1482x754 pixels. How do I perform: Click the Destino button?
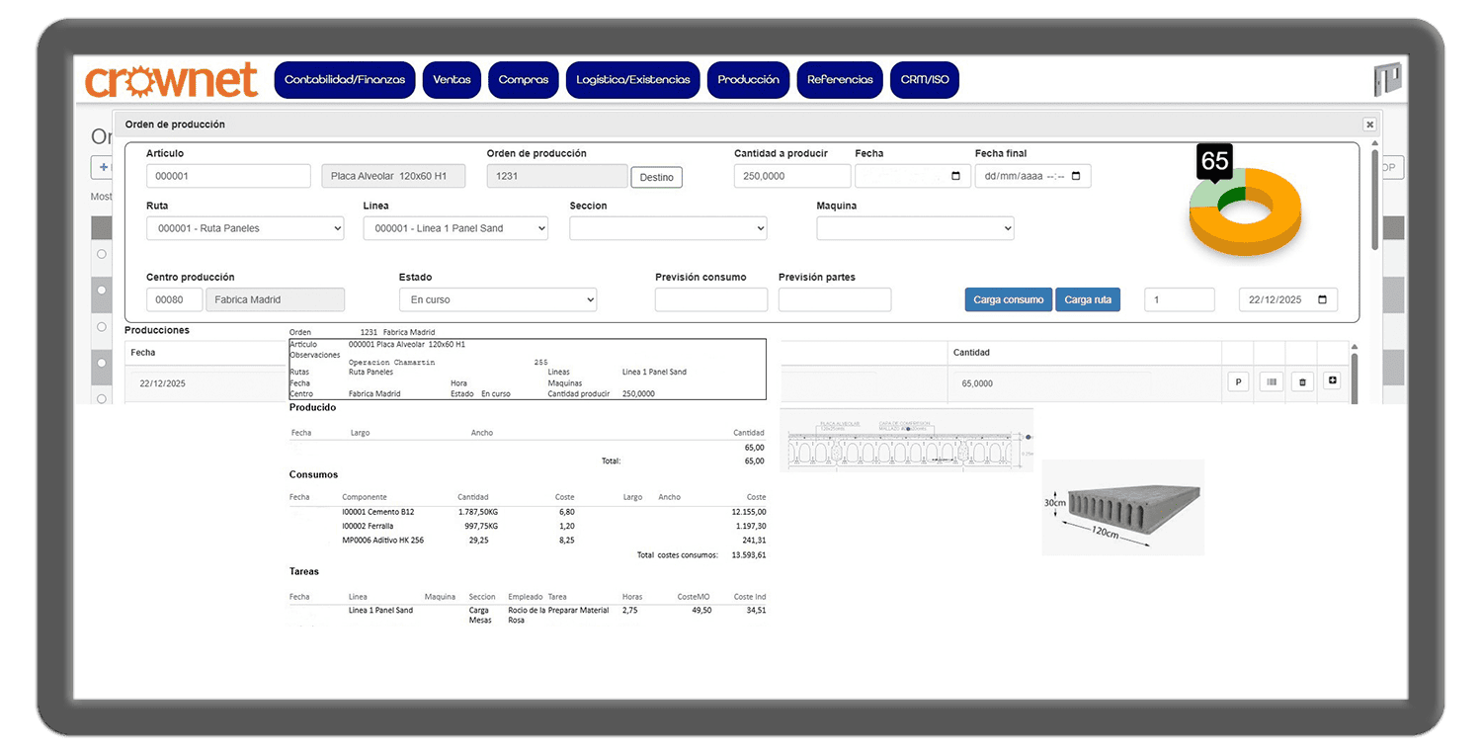coord(656,178)
